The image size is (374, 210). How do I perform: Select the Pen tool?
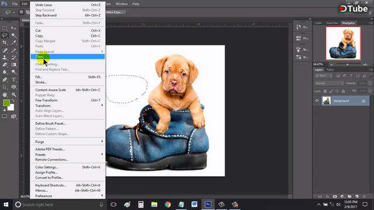click(5, 79)
